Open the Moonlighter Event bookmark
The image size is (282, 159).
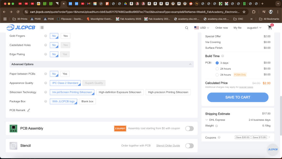point(99,19)
